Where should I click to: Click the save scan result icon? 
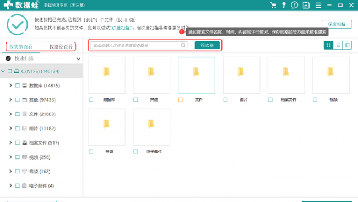pyautogui.click(x=306, y=5)
